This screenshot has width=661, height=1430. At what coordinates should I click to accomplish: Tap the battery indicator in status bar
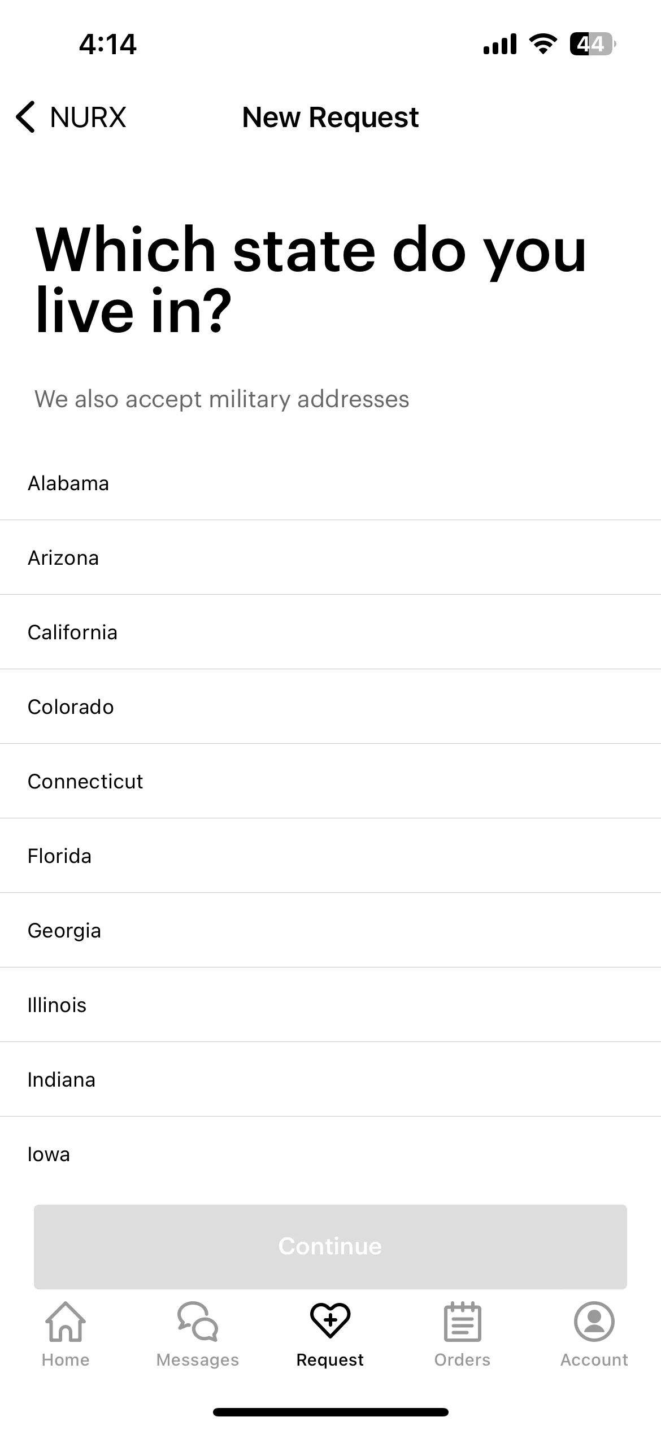click(593, 43)
